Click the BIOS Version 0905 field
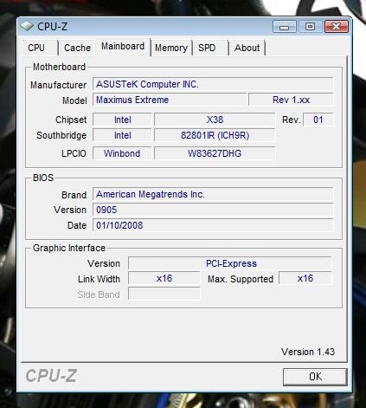 click(x=213, y=210)
